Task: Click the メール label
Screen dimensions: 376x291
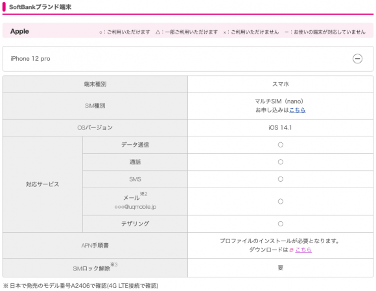Action: coord(132,198)
